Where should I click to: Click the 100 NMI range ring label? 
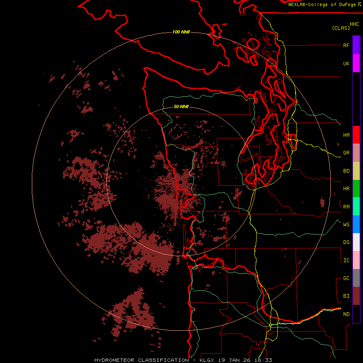click(x=181, y=32)
